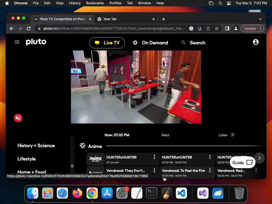Open a new Chrome tab
The width and height of the screenshot is (272, 204).
[164, 19]
